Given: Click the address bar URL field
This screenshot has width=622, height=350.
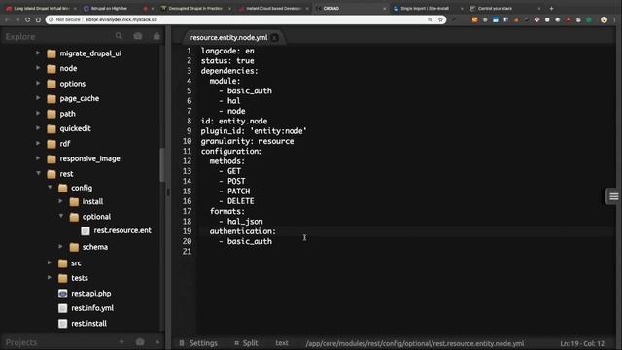Looking at the screenshot, I should pos(246,19).
